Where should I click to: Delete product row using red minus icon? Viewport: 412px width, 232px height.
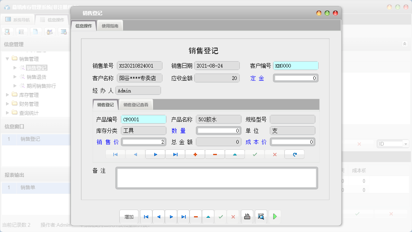(x=215, y=154)
